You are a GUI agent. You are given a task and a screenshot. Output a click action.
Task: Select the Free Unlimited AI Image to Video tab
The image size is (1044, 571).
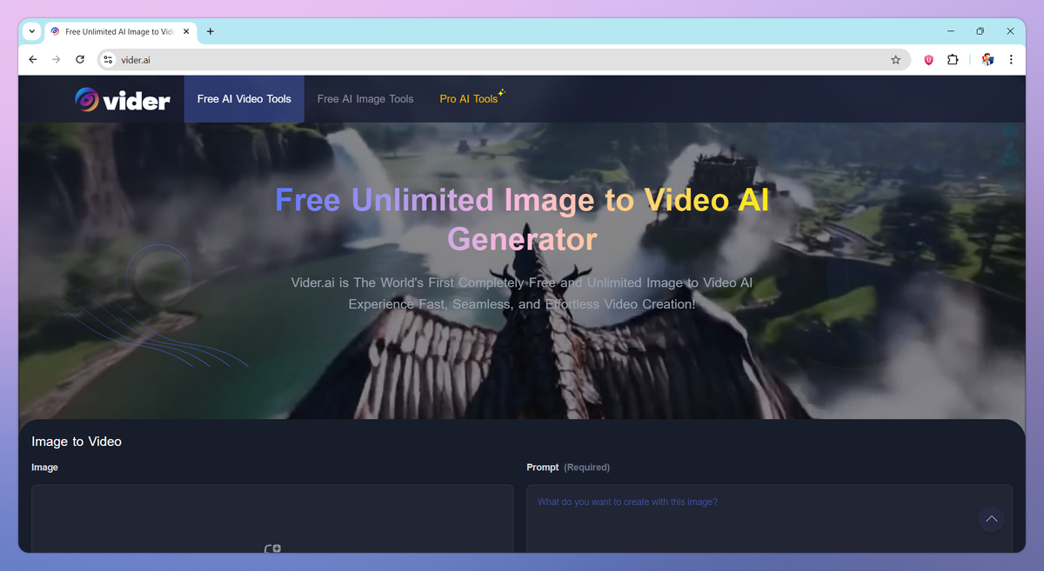(120, 31)
